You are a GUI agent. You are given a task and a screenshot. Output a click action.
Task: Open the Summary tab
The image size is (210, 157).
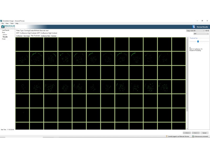54,36
